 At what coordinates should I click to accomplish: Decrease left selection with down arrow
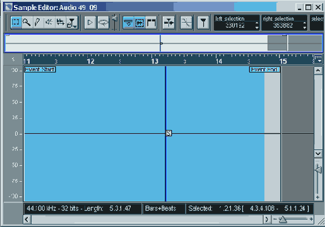[257, 28]
